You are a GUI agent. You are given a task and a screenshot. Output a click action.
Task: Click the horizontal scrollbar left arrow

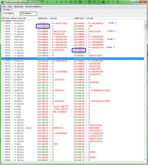click(x=2, y=162)
